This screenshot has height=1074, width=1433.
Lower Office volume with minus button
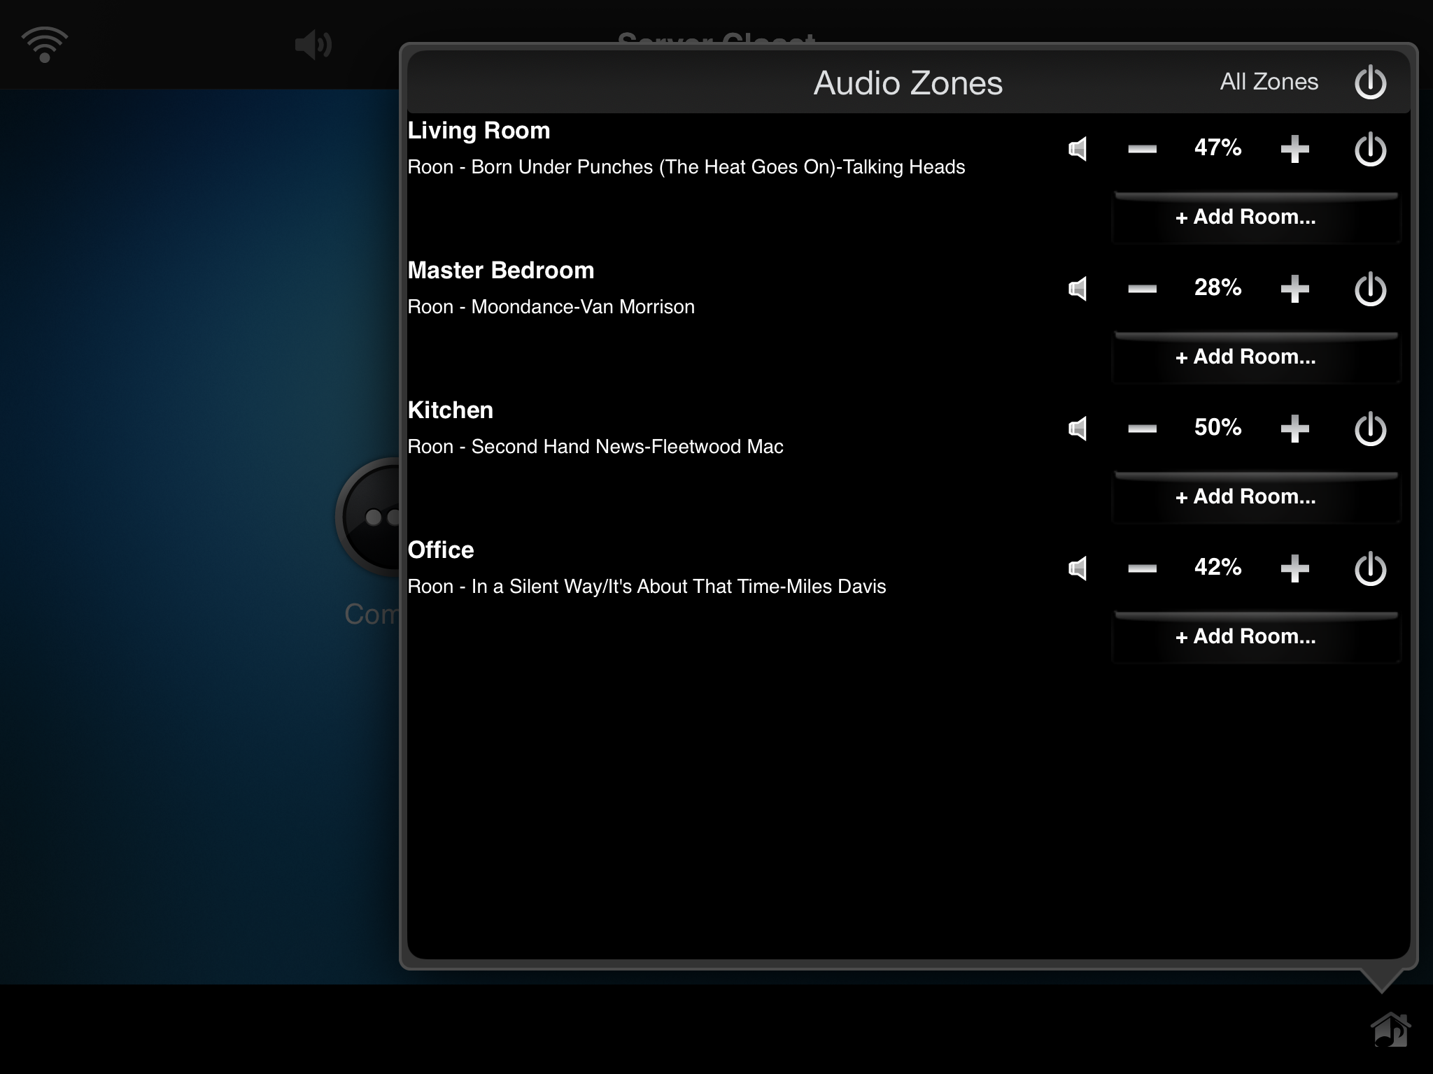click(x=1142, y=568)
